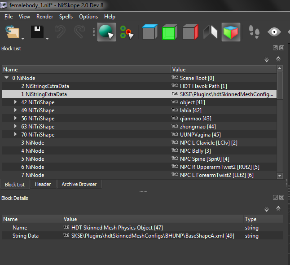The width and height of the screenshot is (290, 265).
Task: Click Txt icon beside object [41]
Action: point(175,102)
